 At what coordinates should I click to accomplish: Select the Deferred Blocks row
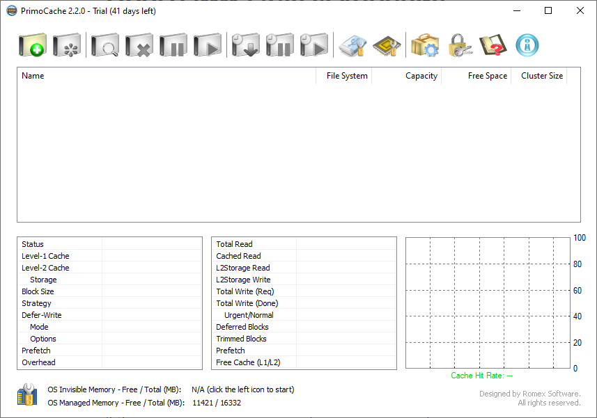304,326
